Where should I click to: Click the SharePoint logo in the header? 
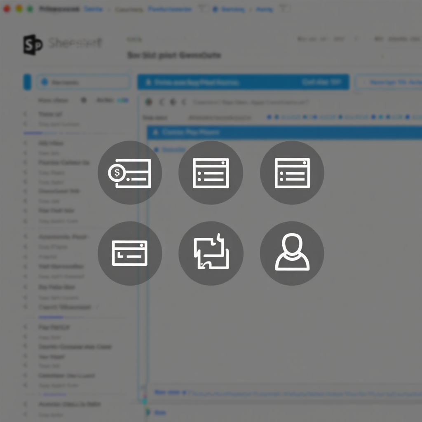[33, 42]
